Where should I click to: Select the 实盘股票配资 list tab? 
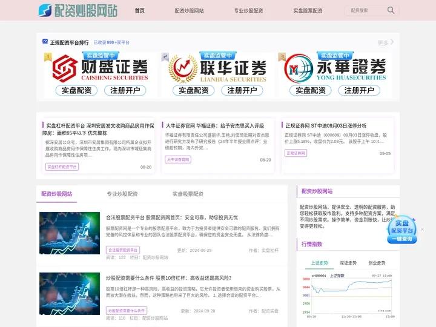188,194
